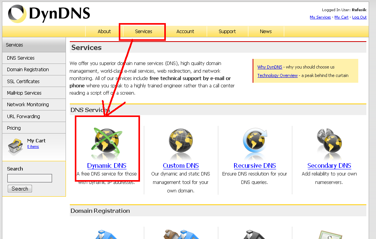376x239 pixels.
Task: Click 'Our dynamic and static DNS' description
Action: [x=180, y=174]
